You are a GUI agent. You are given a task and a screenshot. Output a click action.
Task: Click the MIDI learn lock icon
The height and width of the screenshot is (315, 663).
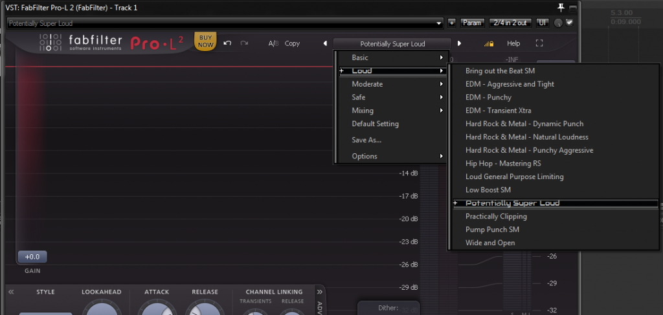pyautogui.click(x=489, y=43)
